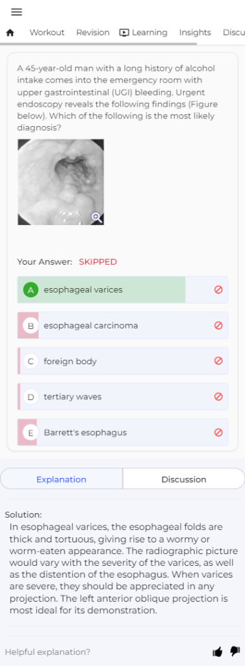Image resolution: width=245 pixels, height=666 pixels.
Task: Click the thumbs up icon
Action: 218,652
